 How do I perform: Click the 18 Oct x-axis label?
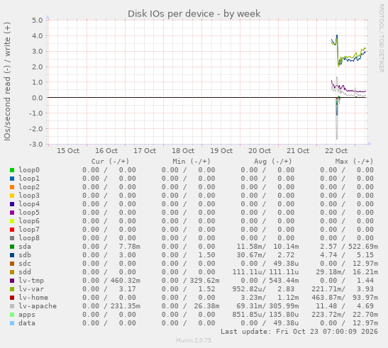click(x=183, y=151)
